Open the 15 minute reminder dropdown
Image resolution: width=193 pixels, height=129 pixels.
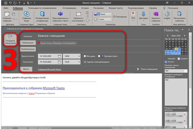[111, 19]
